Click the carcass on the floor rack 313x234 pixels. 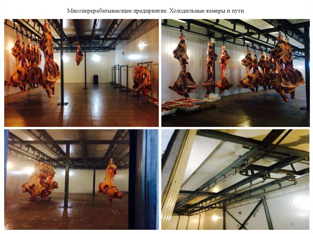tap(142, 81)
